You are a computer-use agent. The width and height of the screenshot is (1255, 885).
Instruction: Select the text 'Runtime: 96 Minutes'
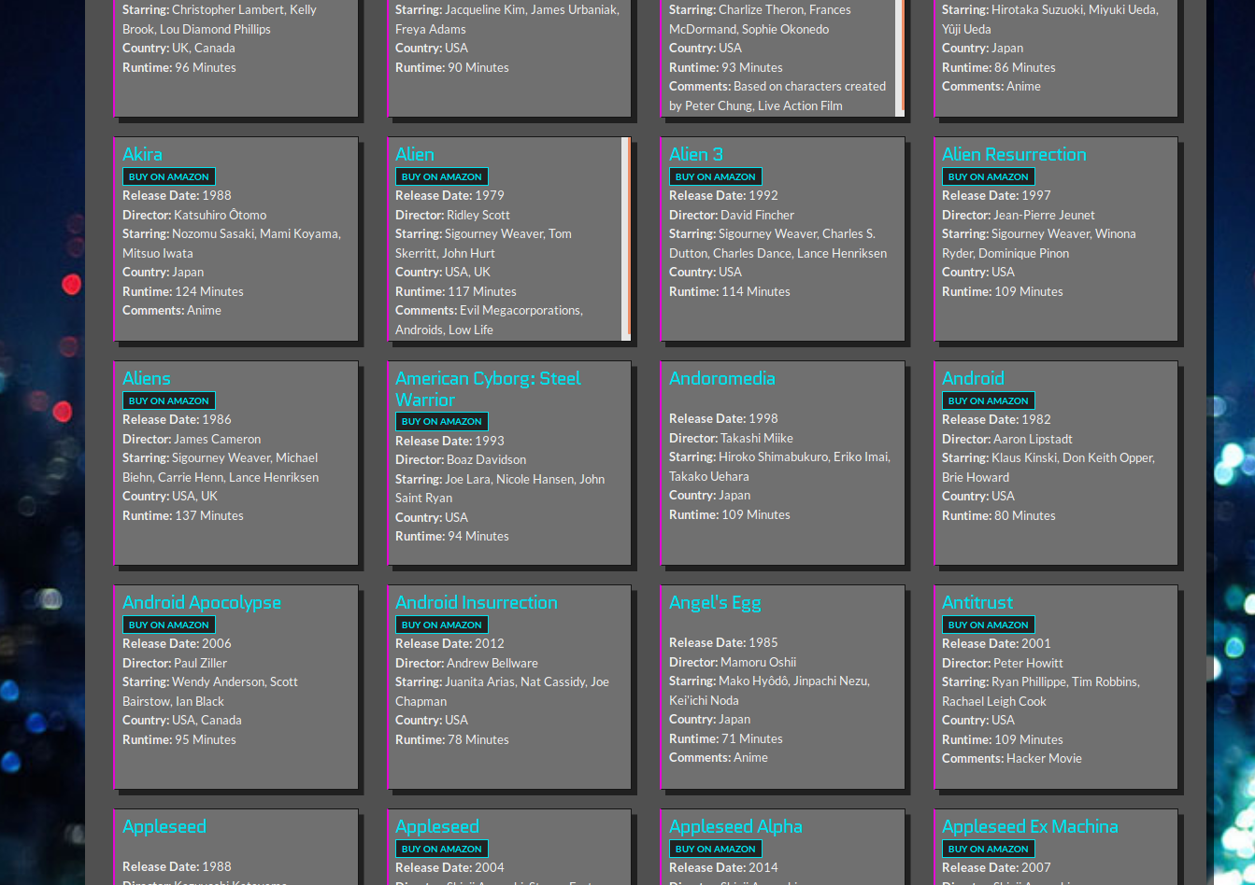point(179,67)
